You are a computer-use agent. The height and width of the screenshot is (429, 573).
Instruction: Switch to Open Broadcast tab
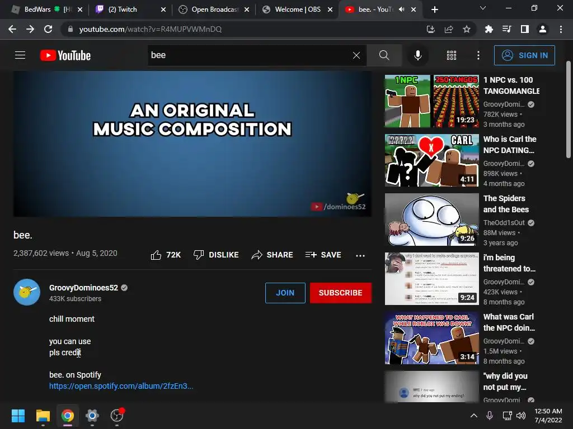click(213, 9)
